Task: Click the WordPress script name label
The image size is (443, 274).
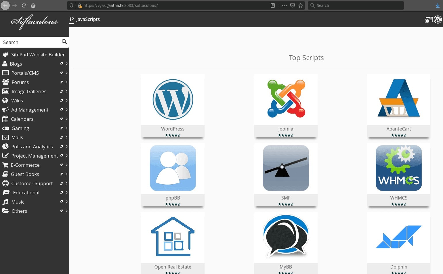Action: point(173,129)
